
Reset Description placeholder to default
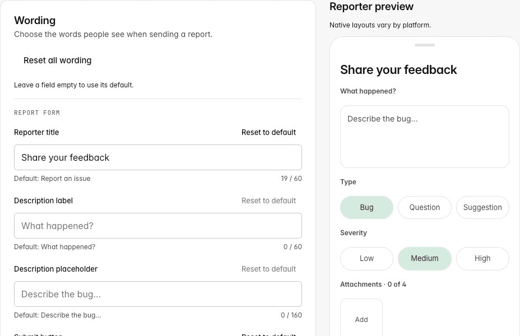pos(268,269)
